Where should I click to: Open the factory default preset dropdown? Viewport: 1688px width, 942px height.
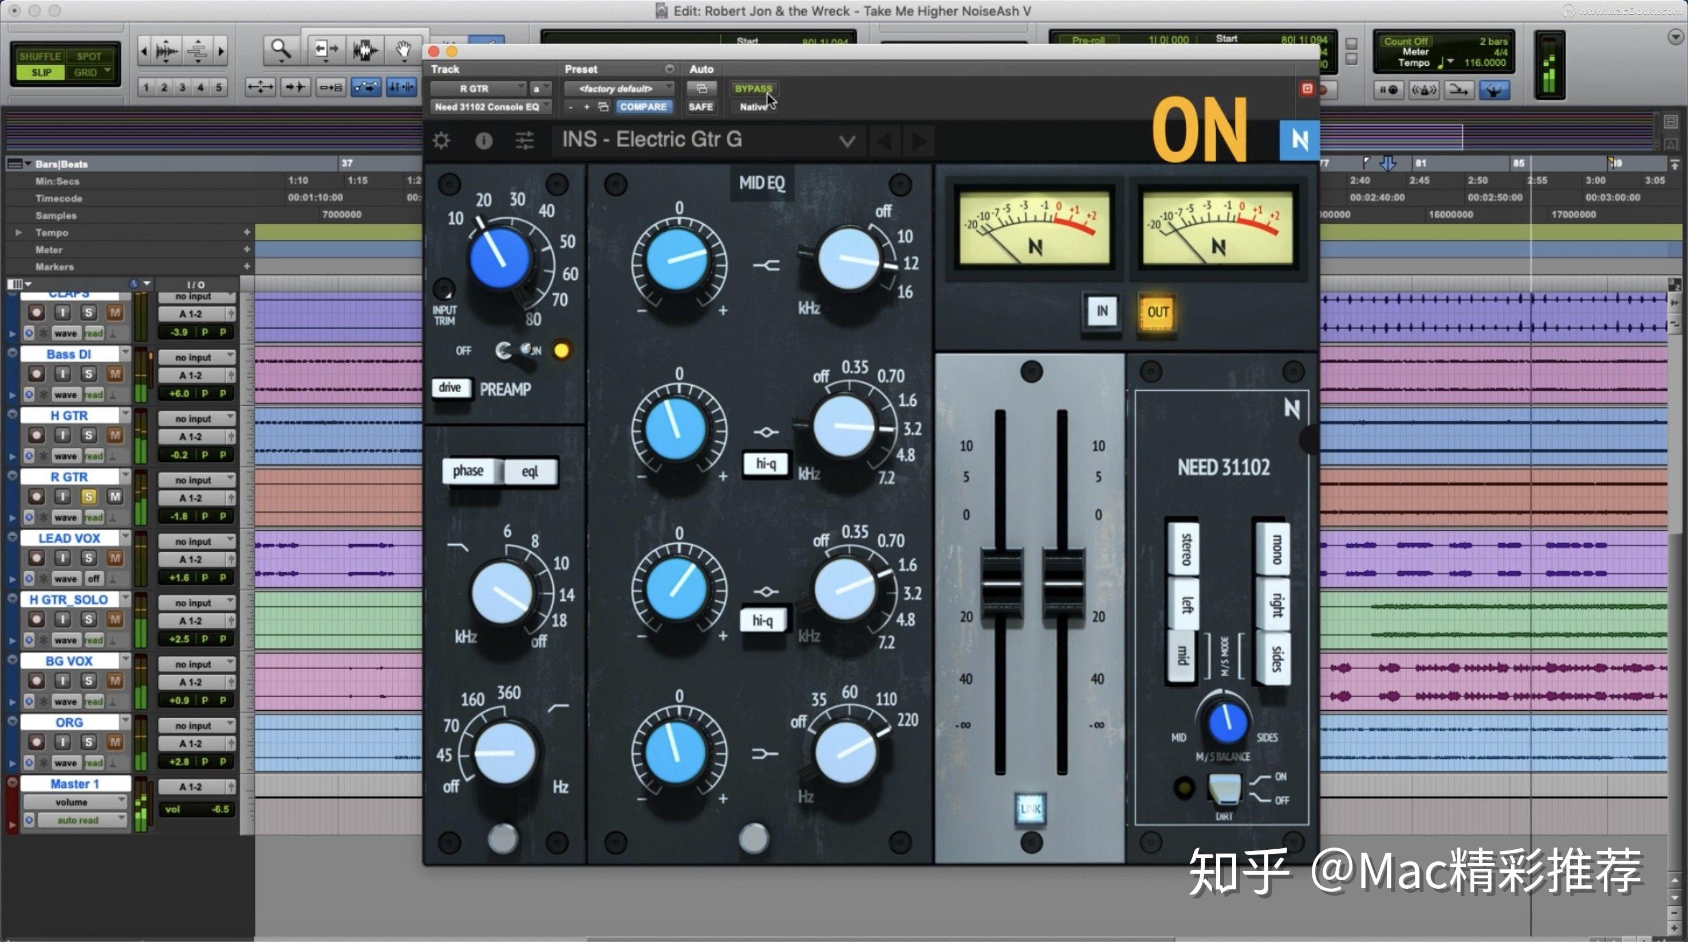click(619, 89)
